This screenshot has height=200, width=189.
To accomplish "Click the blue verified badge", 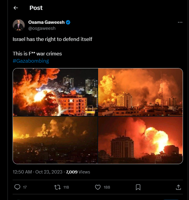I will point(68,22).
